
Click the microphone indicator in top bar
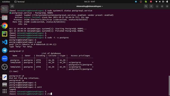click(x=163, y=2)
